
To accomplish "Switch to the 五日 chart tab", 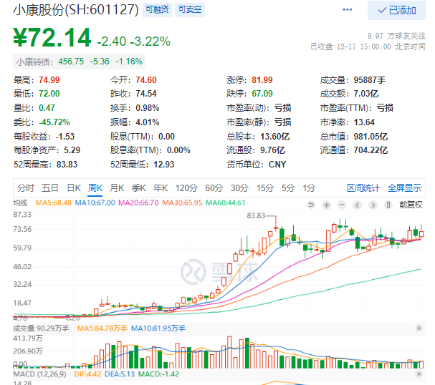I will 50,188.
